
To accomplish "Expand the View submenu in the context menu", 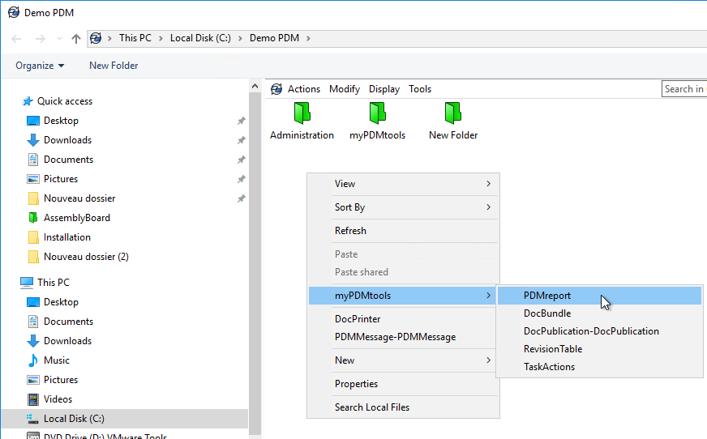I will tap(403, 184).
